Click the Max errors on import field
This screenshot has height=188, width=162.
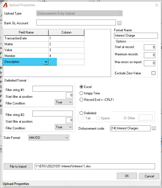point(149,63)
